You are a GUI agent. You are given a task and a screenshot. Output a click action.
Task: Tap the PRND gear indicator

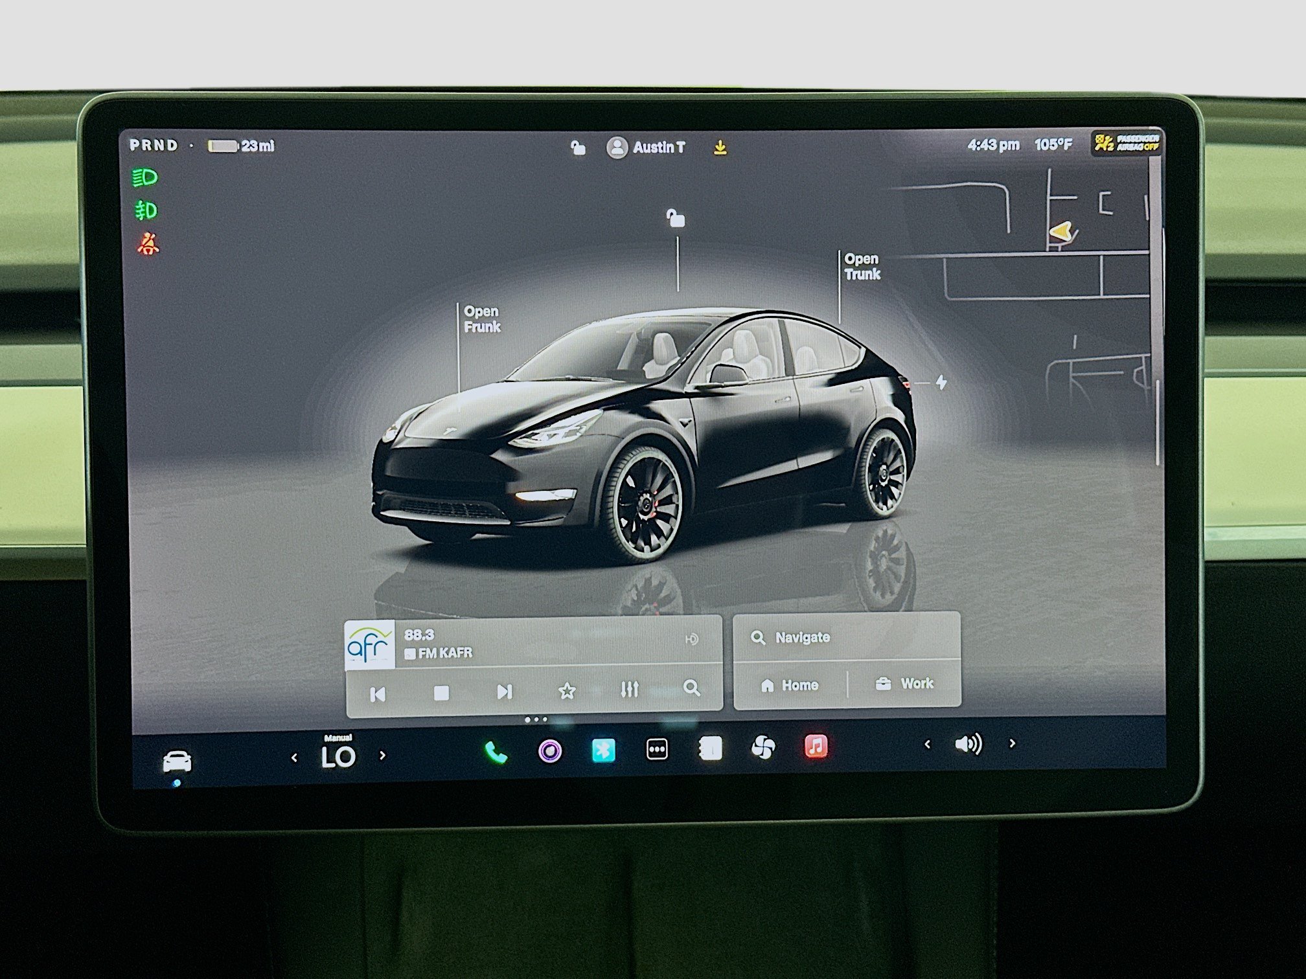pyautogui.click(x=154, y=145)
